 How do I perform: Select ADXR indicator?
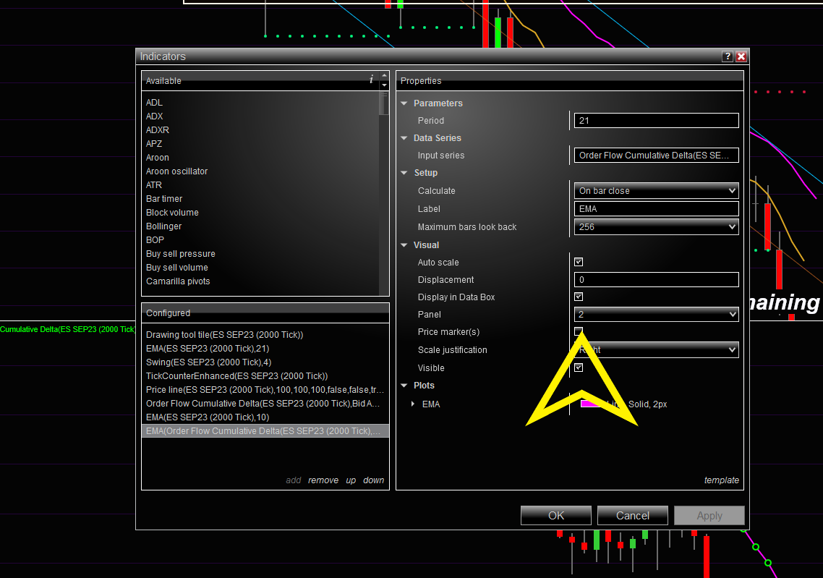pos(158,129)
